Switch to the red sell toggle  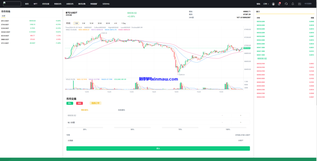coord(80,103)
